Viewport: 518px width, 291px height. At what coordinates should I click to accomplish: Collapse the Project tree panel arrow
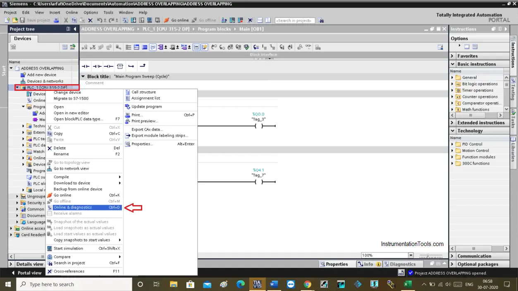pos(75,29)
